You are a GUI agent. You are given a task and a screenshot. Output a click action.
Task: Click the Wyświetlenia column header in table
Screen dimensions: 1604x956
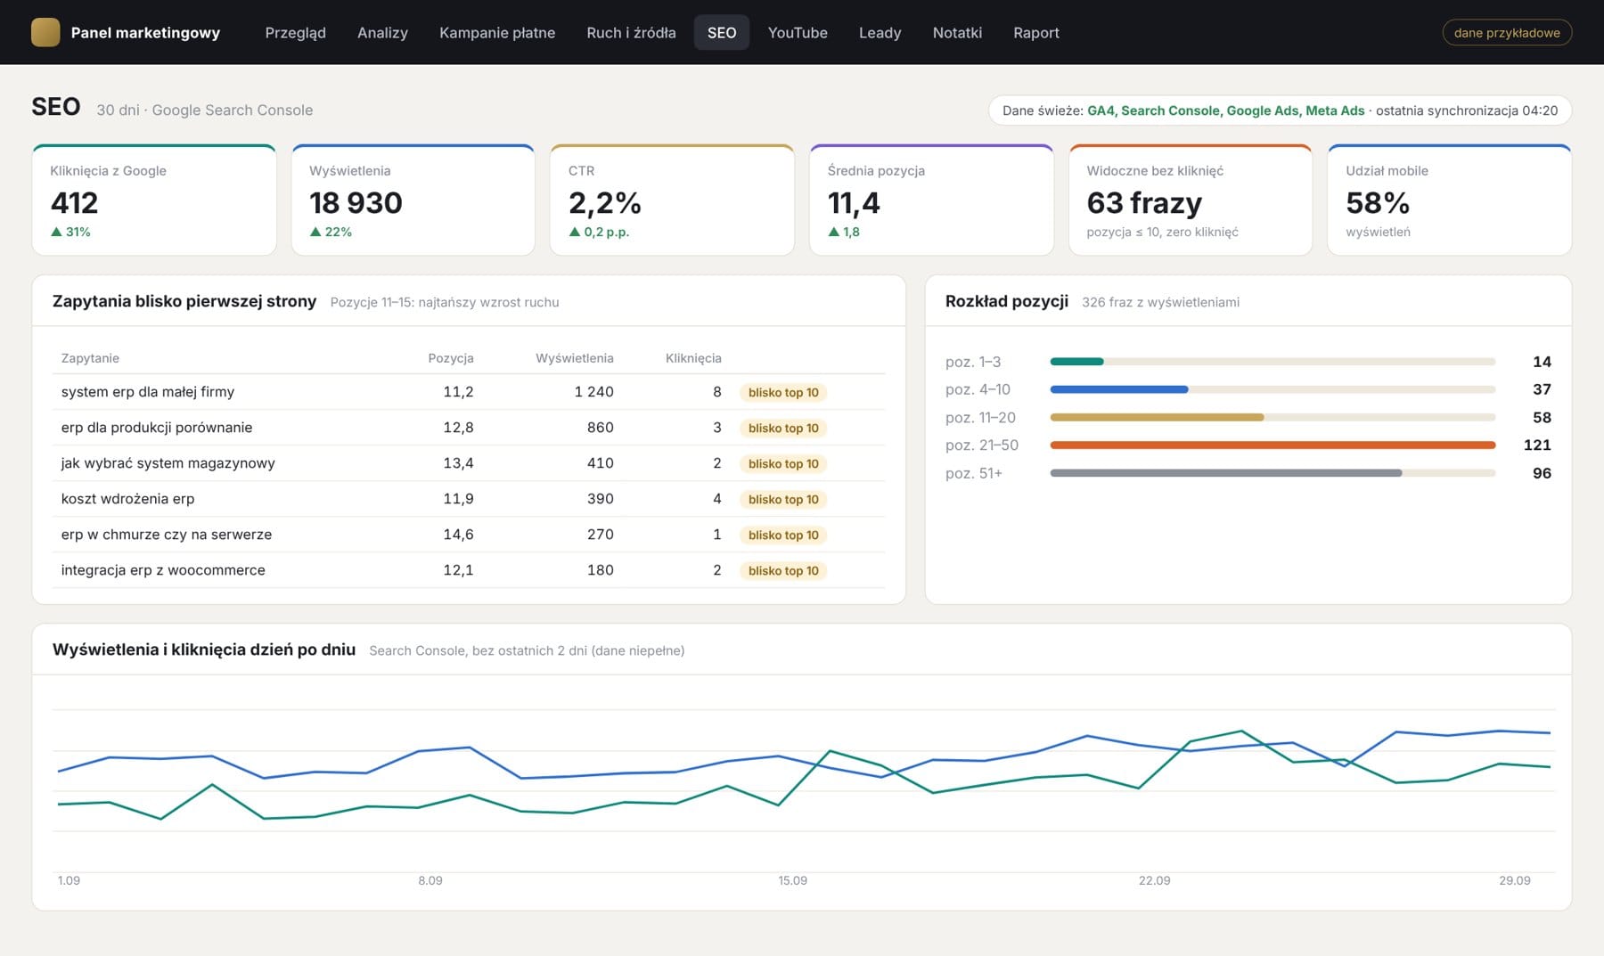(x=574, y=358)
